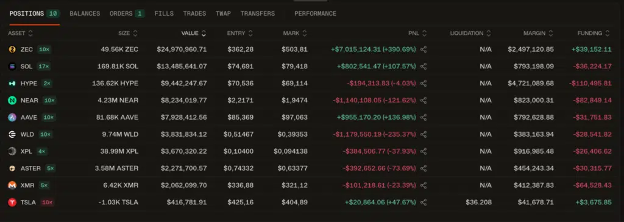Viewport: 624px width, 222px height.
Task: Click ZEC margin value $2,497,120.85
Action: tap(531, 49)
